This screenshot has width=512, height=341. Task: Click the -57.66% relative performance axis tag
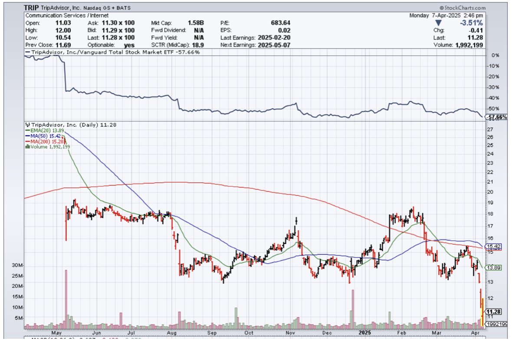click(x=494, y=117)
